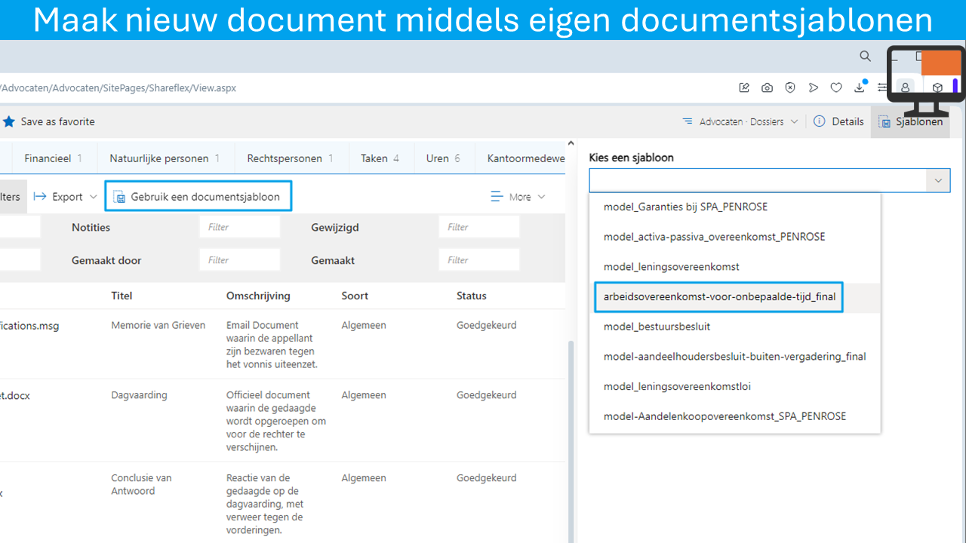
Task: Click the heart bookmarks icon
Action: pos(836,87)
